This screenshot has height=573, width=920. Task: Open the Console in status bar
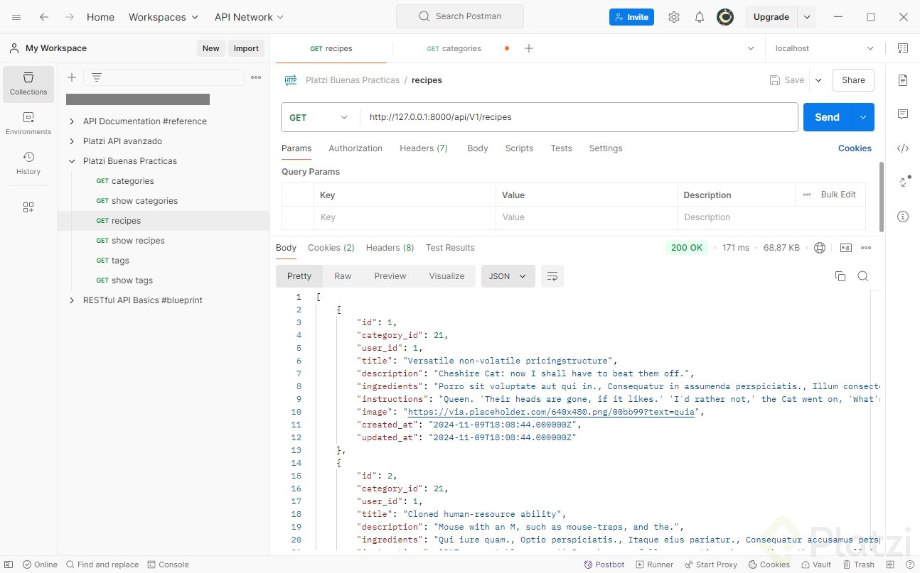169,564
